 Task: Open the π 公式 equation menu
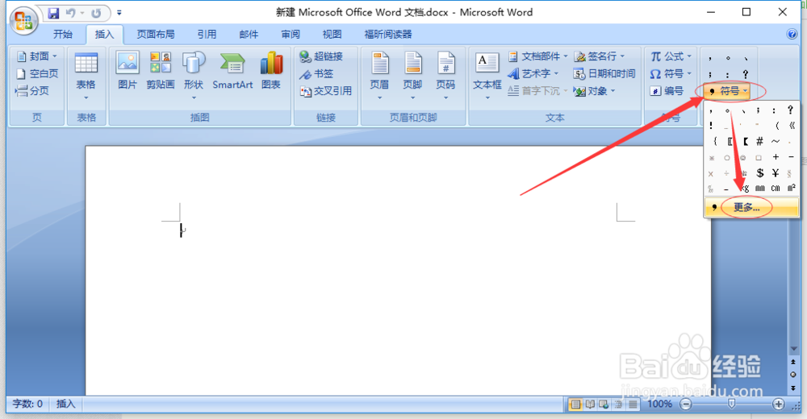point(671,56)
